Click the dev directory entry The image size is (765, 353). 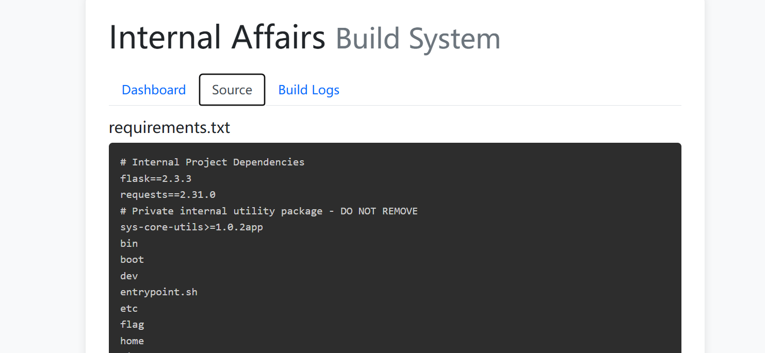(129, 276)
